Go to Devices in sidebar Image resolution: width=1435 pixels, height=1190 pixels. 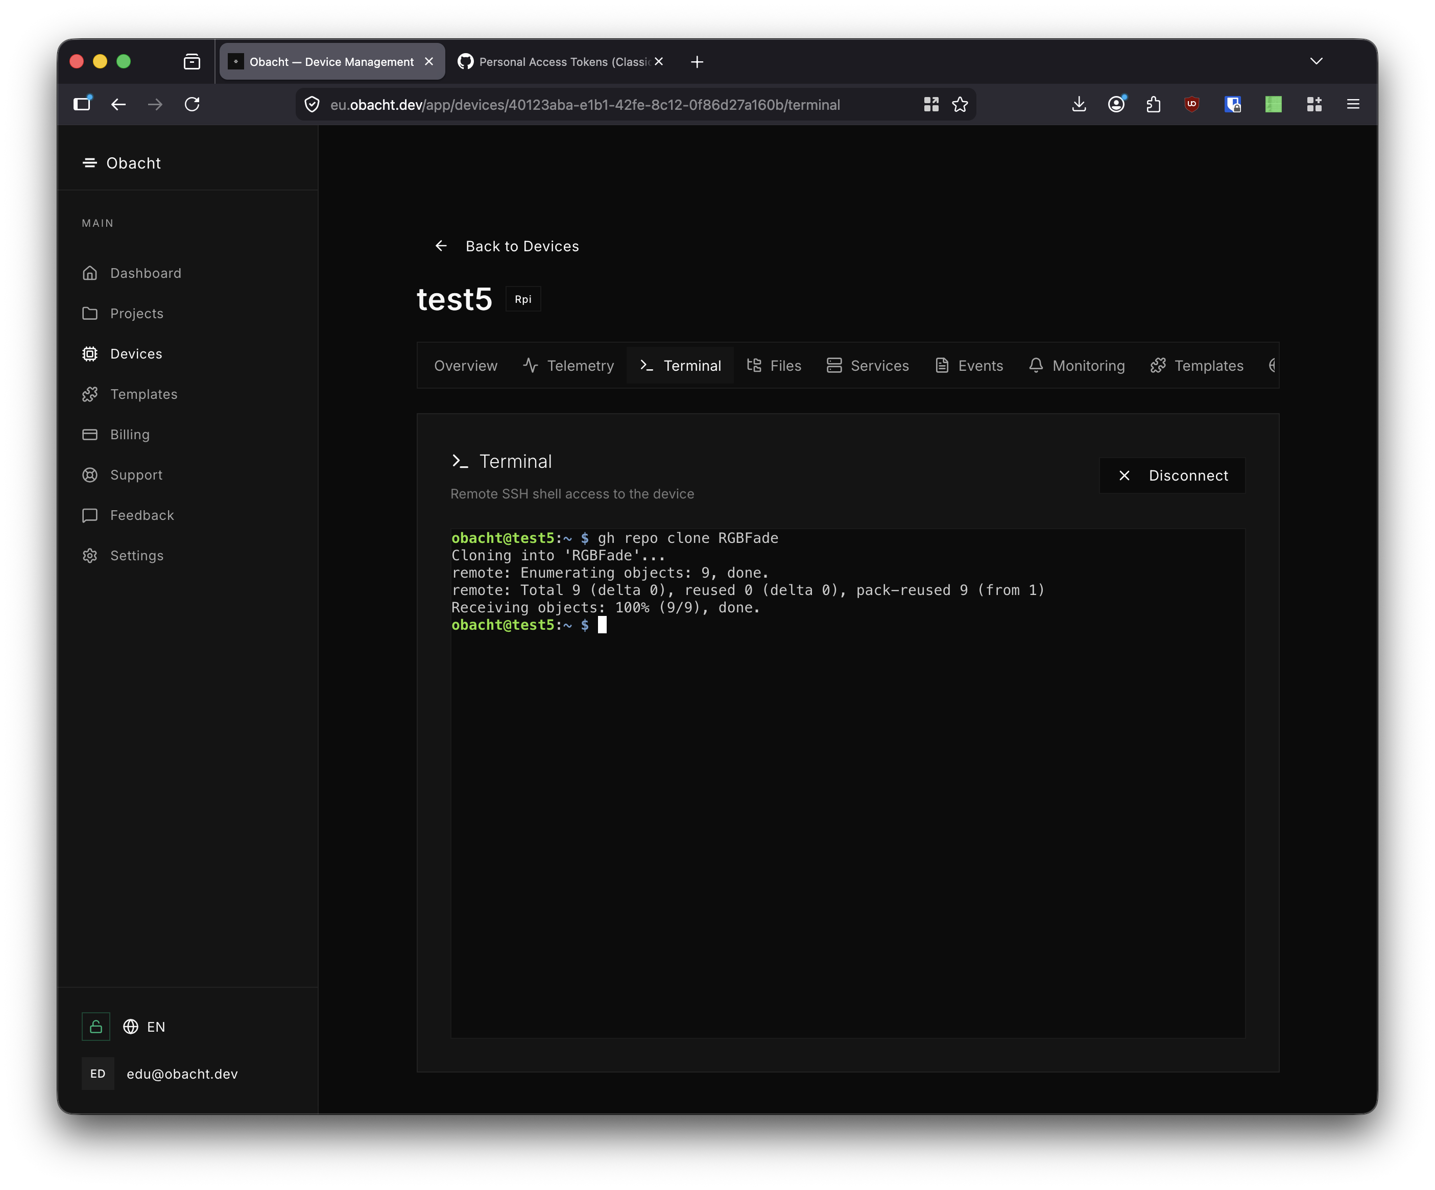(x=123, y=354)
